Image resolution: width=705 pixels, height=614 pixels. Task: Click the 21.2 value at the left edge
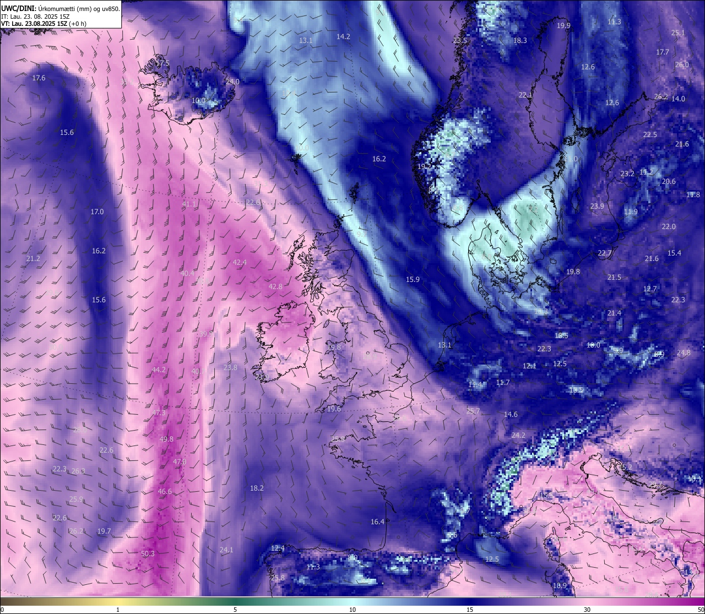[x=33, y=259]
